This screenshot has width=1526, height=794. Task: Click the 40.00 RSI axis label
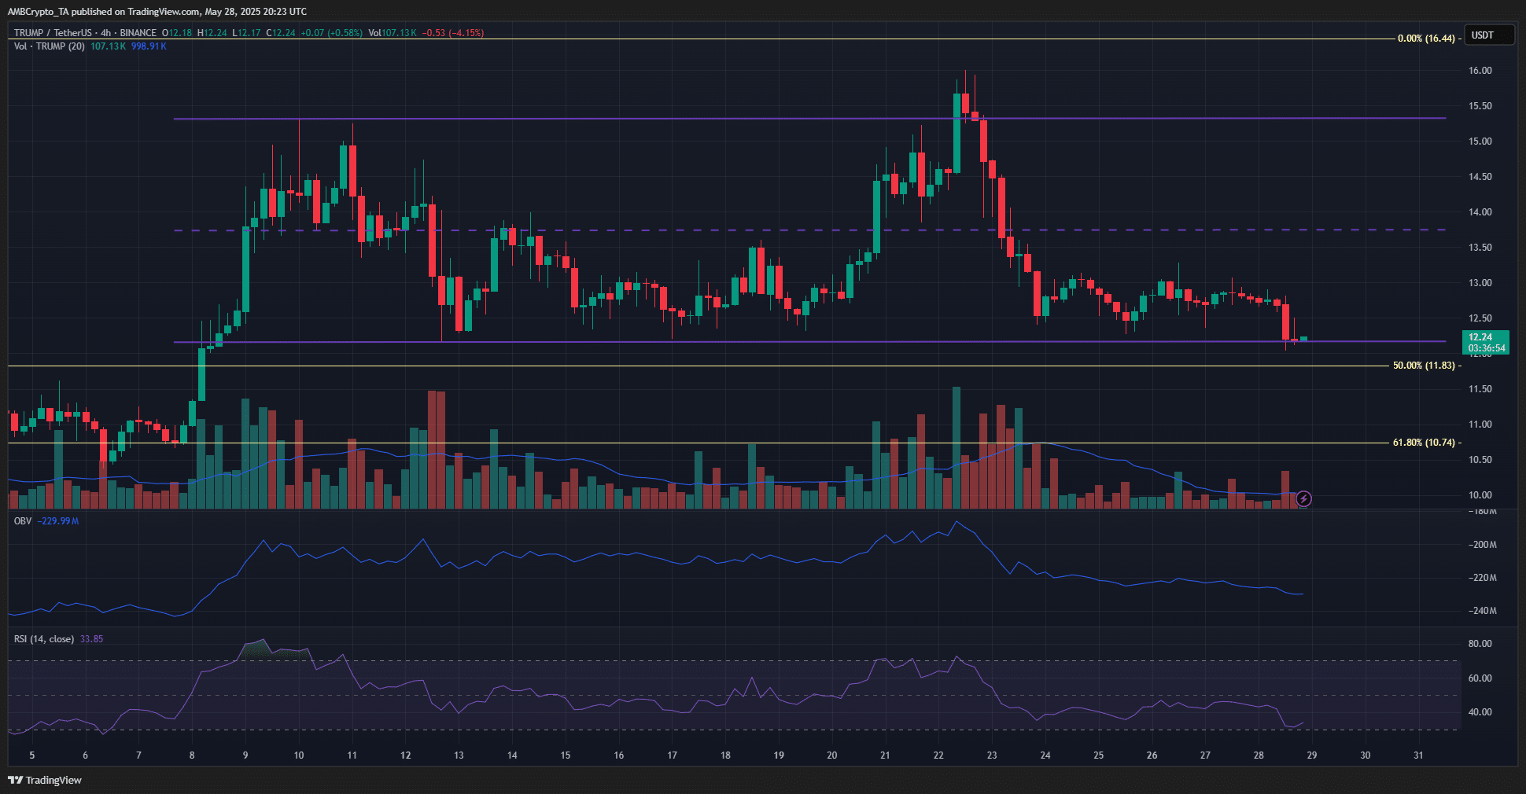[1480, 712]
